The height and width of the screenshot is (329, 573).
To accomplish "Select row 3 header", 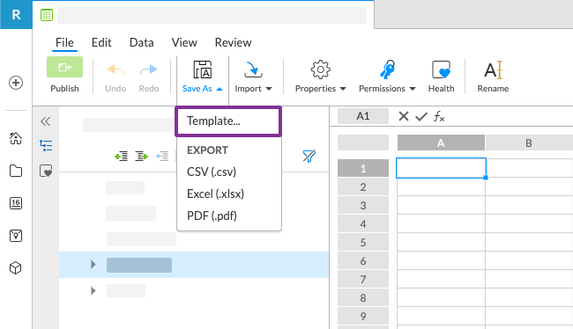I will [363, 205].
